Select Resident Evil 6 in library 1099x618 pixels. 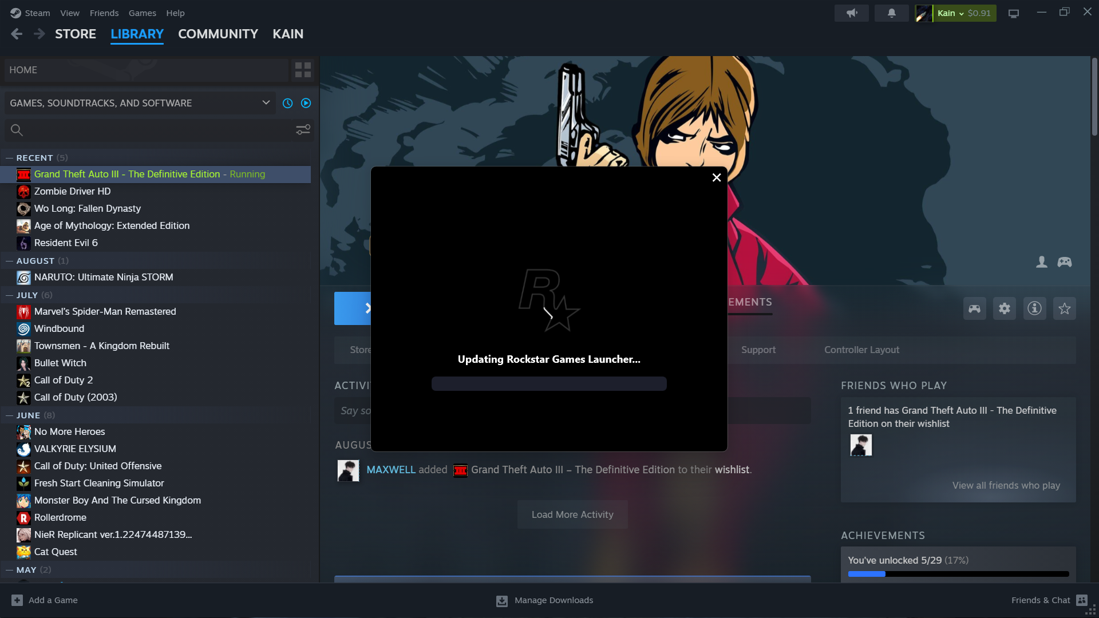click(66, 243)
